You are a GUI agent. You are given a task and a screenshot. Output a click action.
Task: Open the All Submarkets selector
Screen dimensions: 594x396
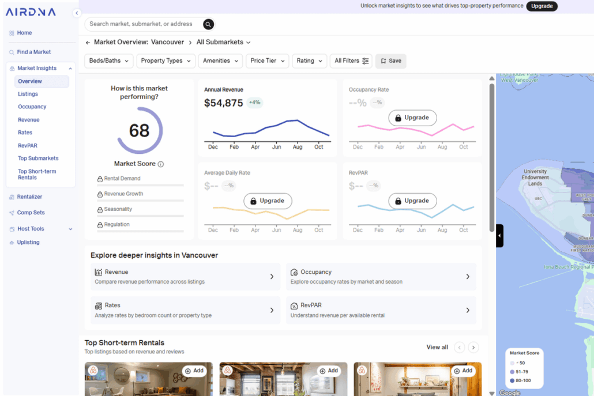(x=223, y=42)
